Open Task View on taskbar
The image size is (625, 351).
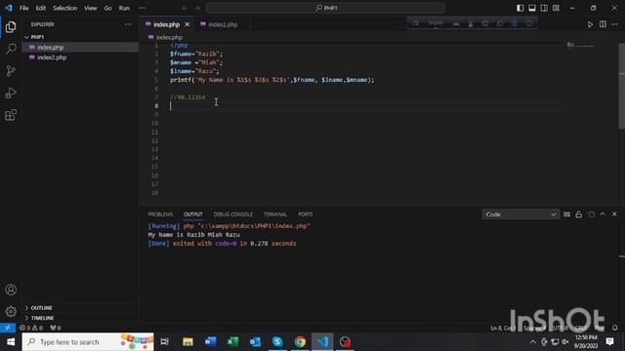(165, 342)
